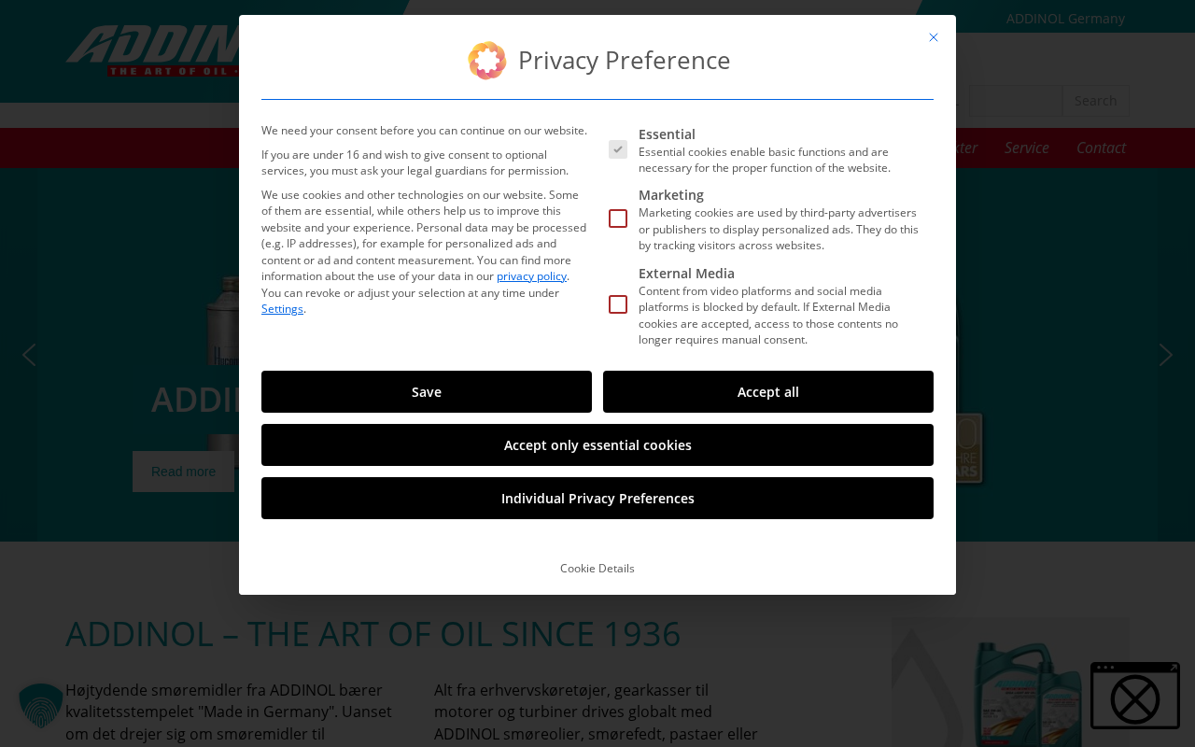Open the privacy policy link

click(x=531, y=276)
